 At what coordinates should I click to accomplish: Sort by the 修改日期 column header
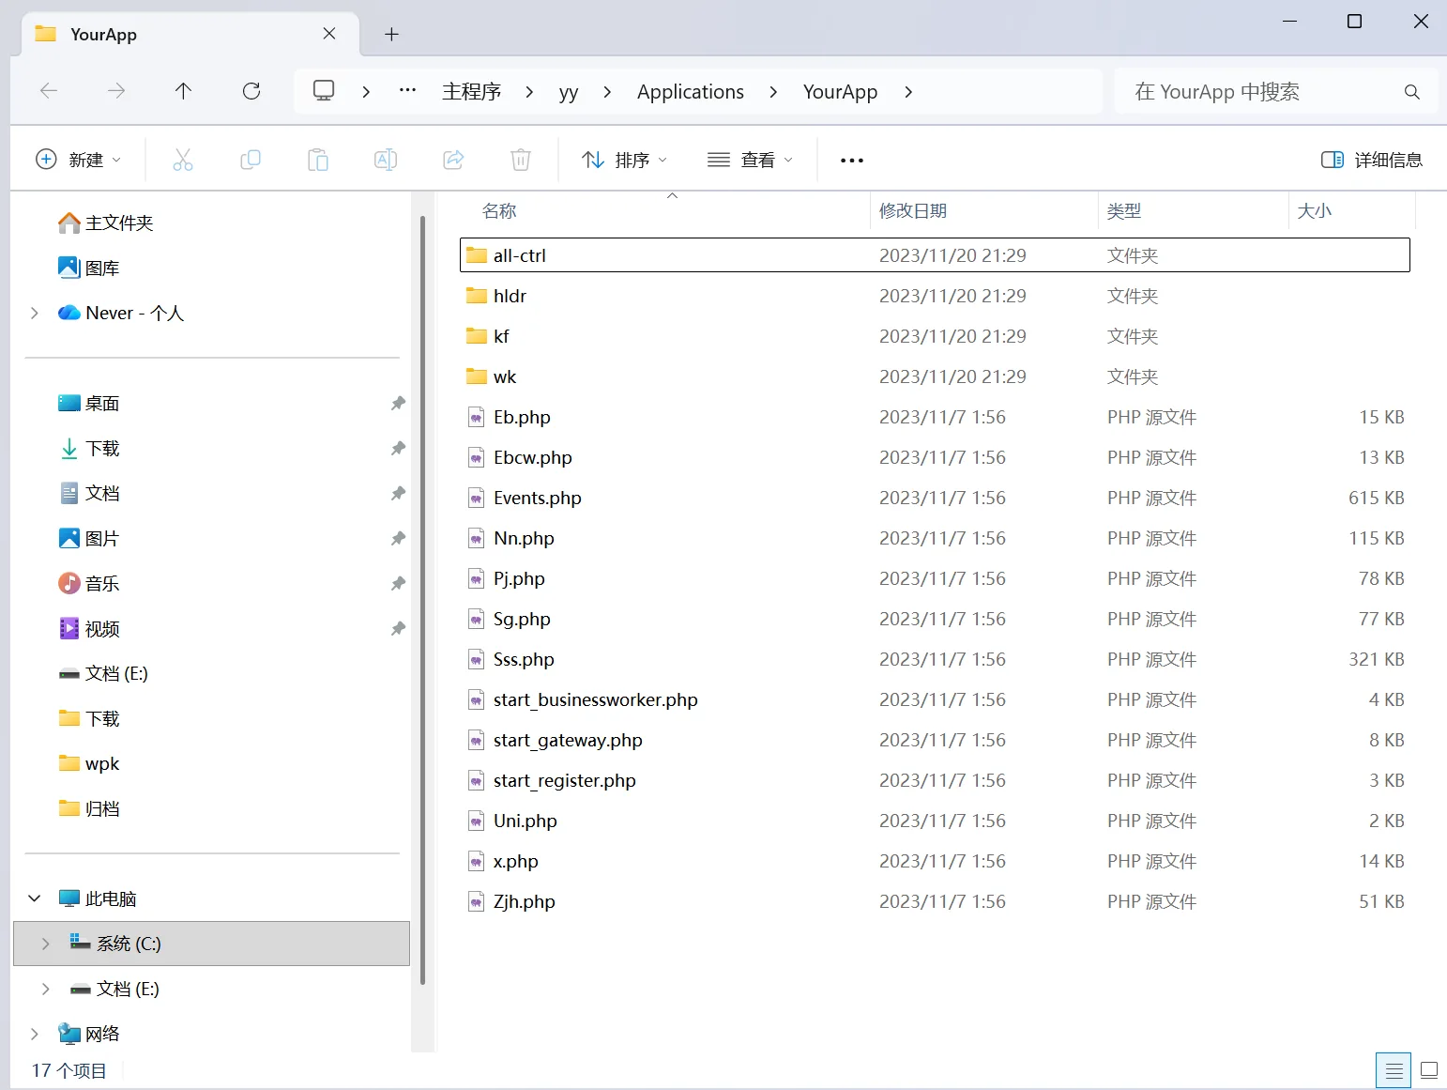pyautogui.click(x=912, y=211)
